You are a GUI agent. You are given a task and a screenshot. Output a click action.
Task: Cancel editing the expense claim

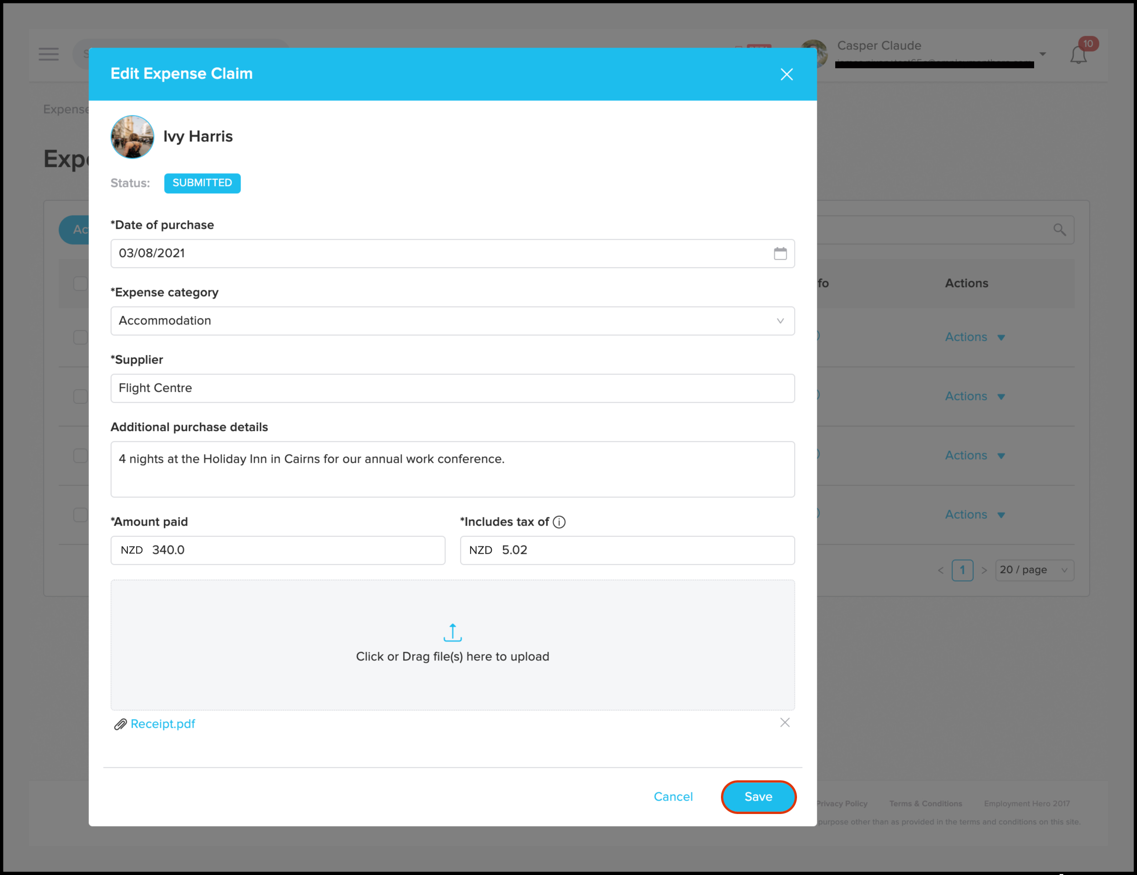pyautogui.click(x=673, y=796)
